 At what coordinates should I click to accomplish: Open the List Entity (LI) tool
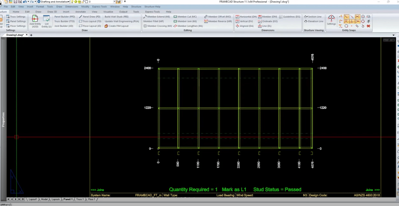tap(47, 21)
